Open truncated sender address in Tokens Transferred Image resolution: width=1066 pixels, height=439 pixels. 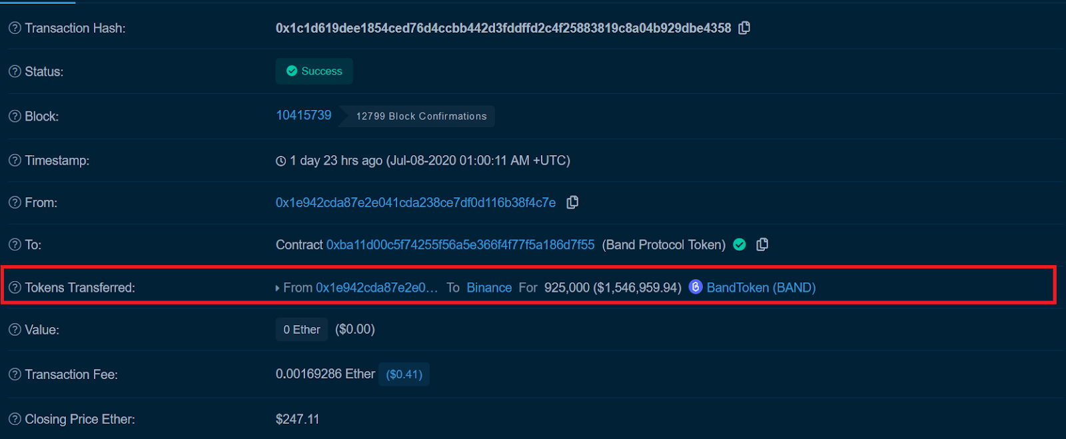pyautogui.click(x=377, y=288)
